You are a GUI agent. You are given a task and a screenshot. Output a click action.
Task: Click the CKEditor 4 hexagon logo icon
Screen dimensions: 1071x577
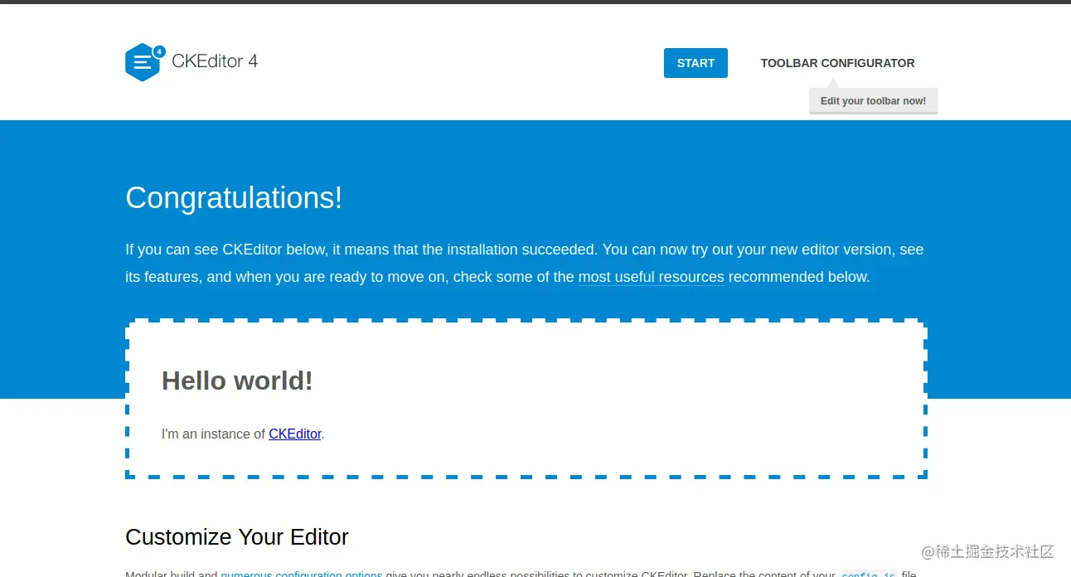tap(145, 62)
